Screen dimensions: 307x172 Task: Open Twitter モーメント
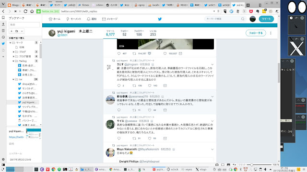click(73, 19)
